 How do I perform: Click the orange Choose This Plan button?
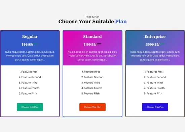pyautogui.click(x=92, y=107)
